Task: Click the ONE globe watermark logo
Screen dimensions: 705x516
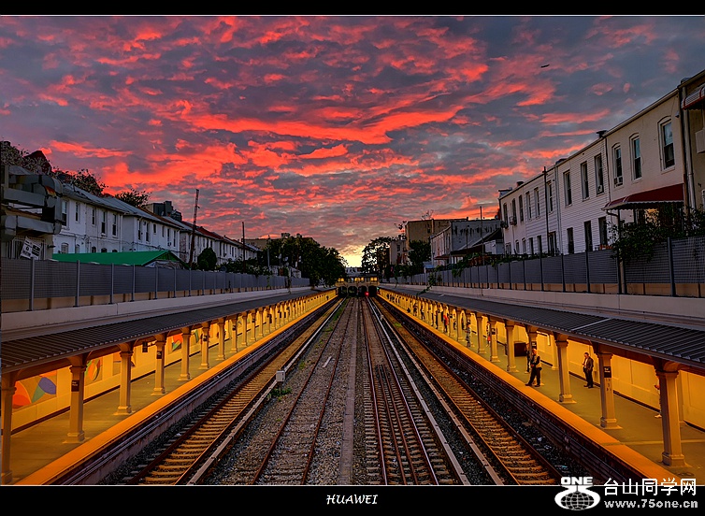Action: [x=577, y=494]
